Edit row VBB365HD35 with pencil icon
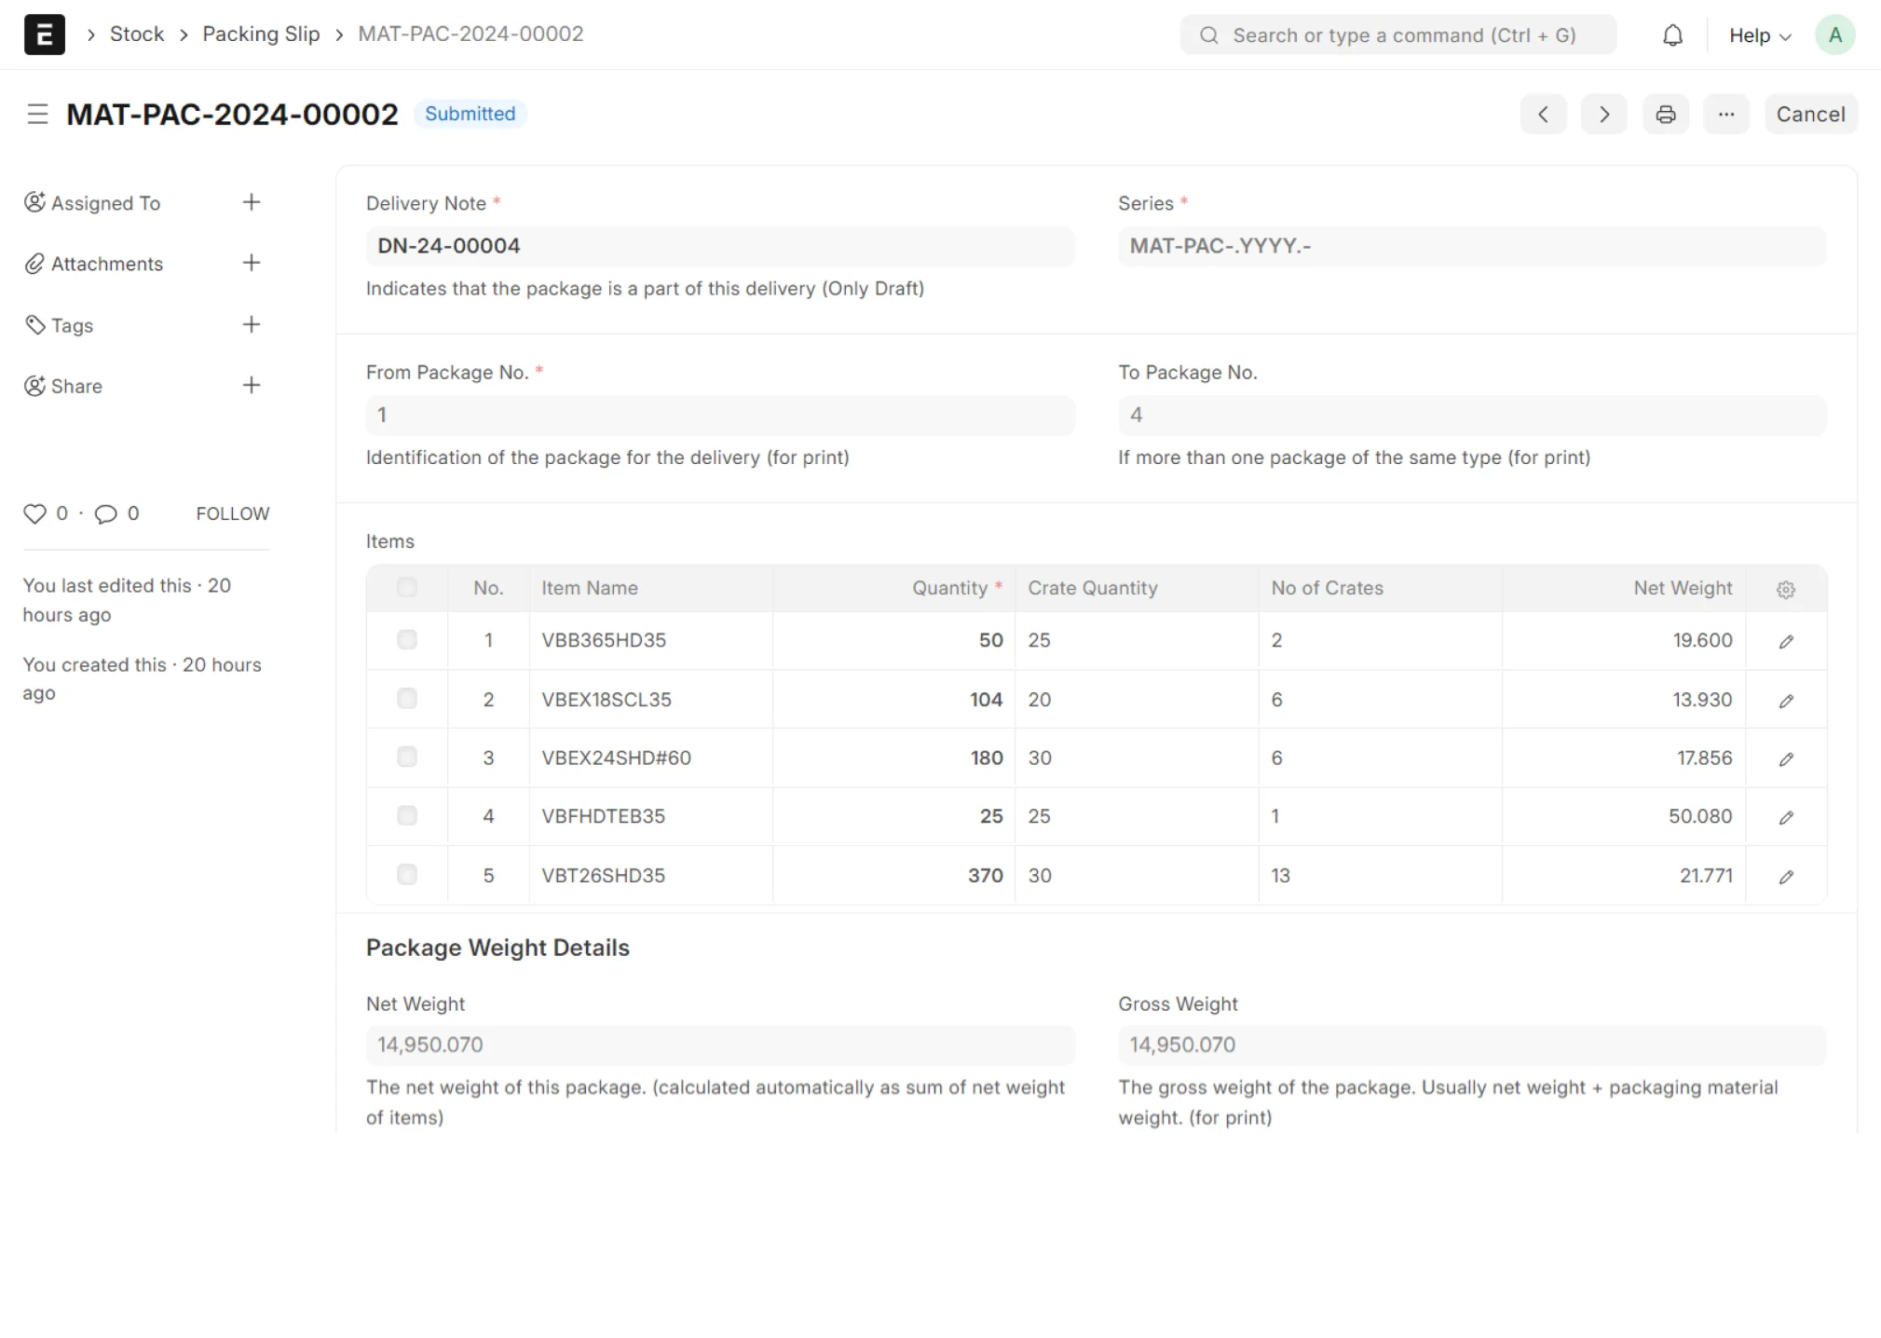 [x=1785, y=641]
